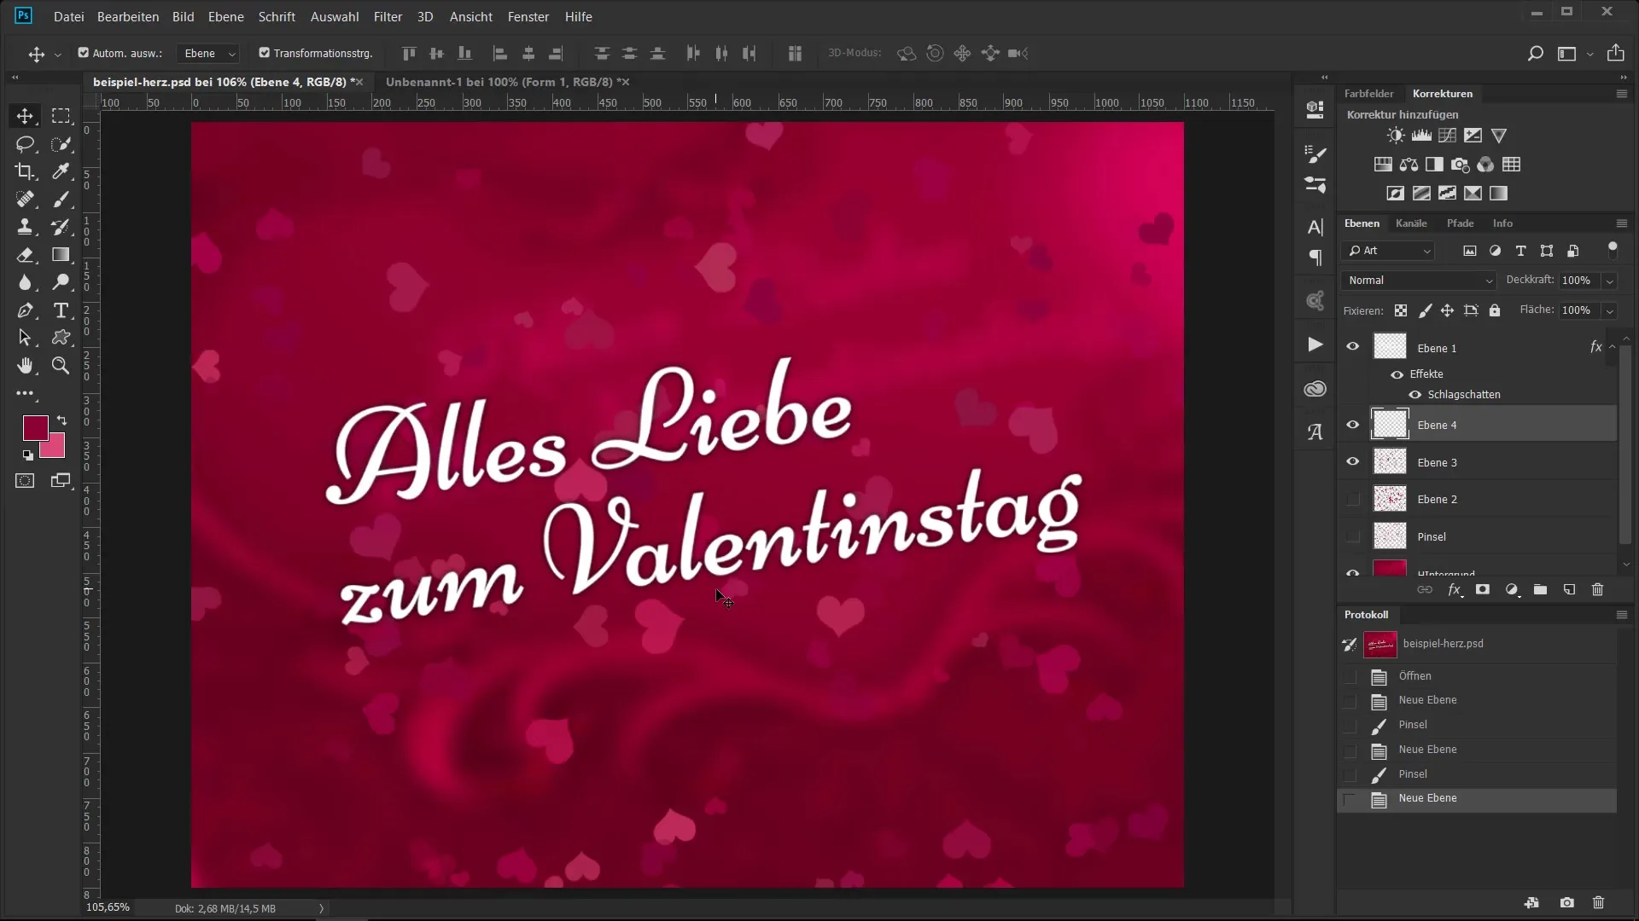1639x921 pixels.
Task: Select the Clone Stamp tool
Action: (25, 227)
